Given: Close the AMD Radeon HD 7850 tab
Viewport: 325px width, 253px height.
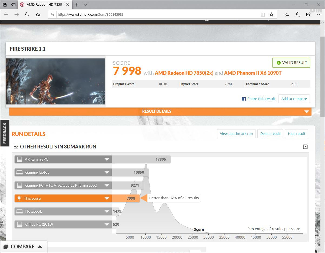Looking at the screenshot, I should tap(68, 5).
